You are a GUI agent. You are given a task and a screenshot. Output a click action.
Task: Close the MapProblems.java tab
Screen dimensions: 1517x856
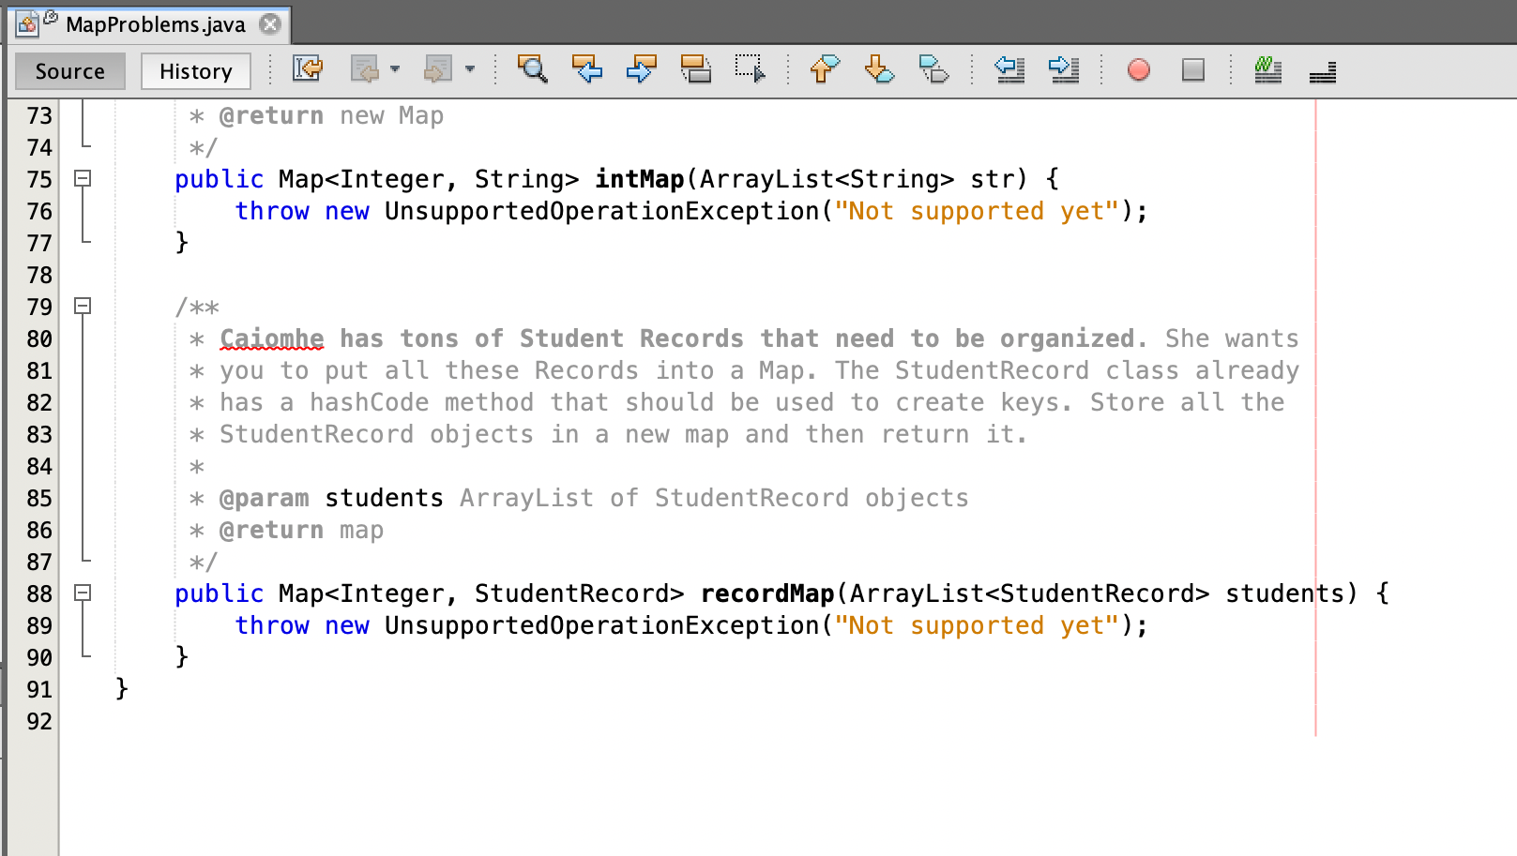tap(270, 24)
